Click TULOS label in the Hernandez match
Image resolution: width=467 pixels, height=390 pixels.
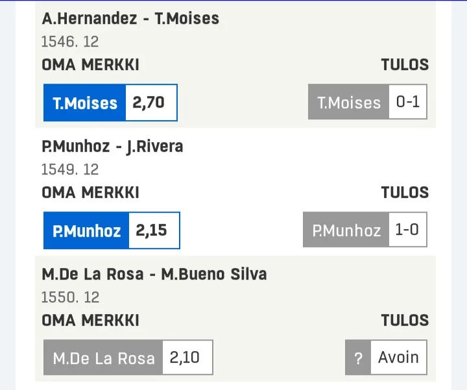click(405, 65)
